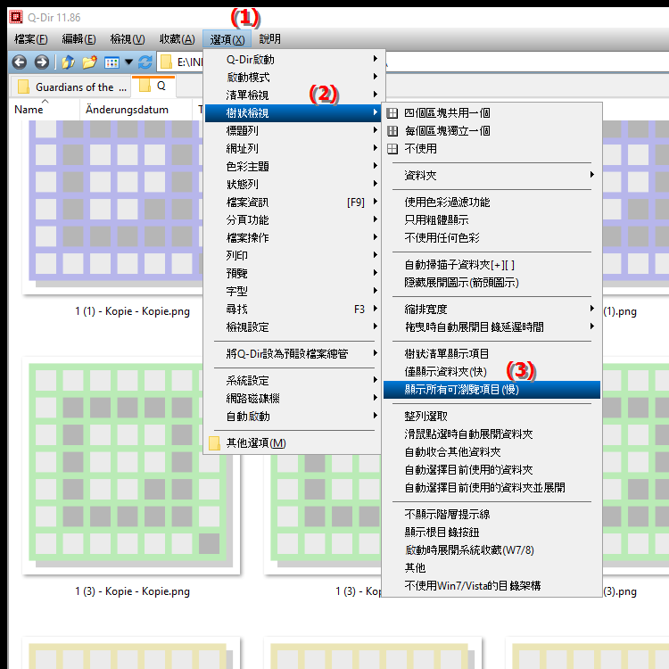Open the 預覽 submenu
669x669 pixels.
pyautogui.click(x=294, y=274)
